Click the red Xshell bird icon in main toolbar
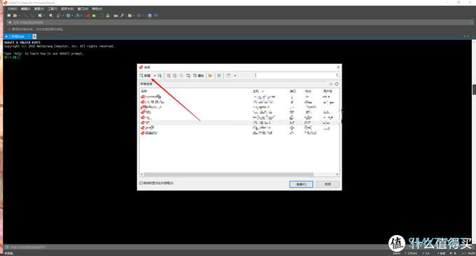 [88, 15]
